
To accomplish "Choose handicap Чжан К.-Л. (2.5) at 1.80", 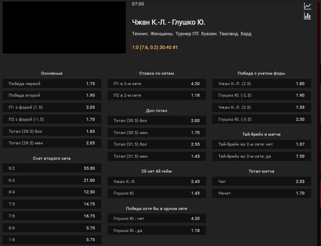I will click(262, 84).
